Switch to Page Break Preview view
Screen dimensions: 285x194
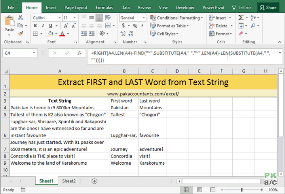tap(213, 190)
